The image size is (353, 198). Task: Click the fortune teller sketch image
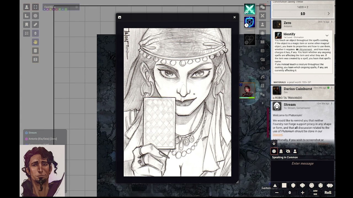[177, 102]
